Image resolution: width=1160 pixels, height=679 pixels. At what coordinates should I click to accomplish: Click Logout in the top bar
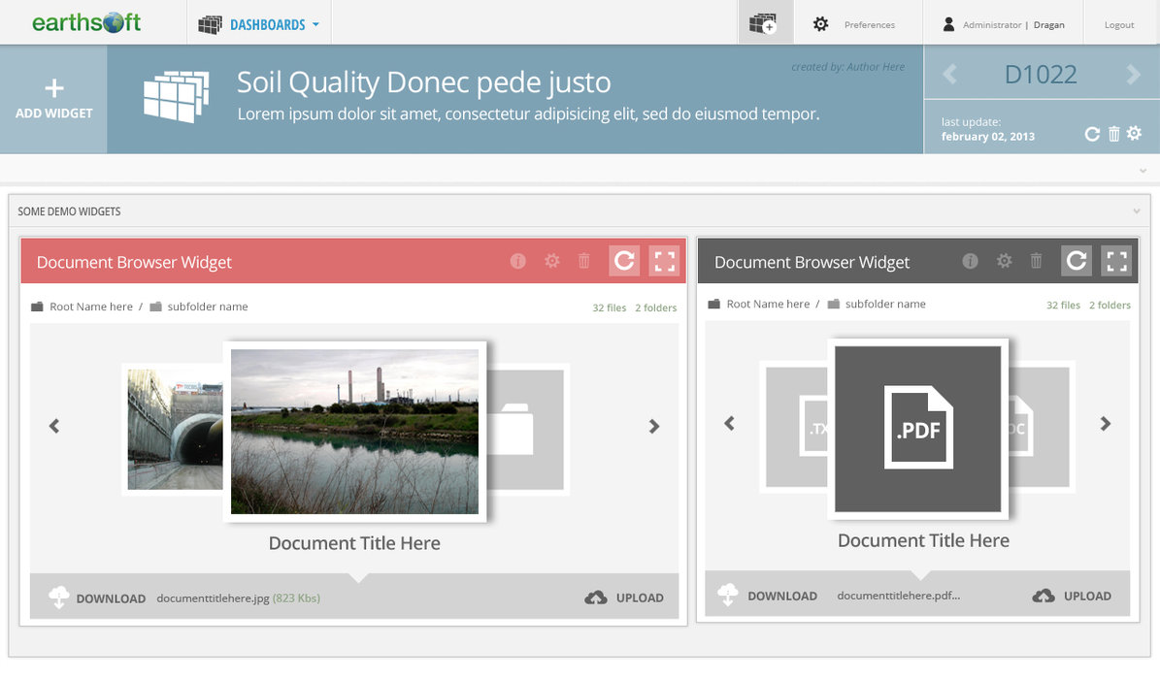coord(1118,24)
